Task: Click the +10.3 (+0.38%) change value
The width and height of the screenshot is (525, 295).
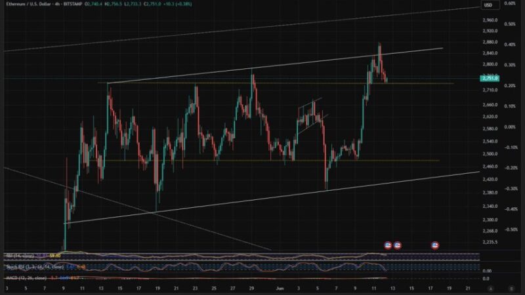Action: point(177,4)
